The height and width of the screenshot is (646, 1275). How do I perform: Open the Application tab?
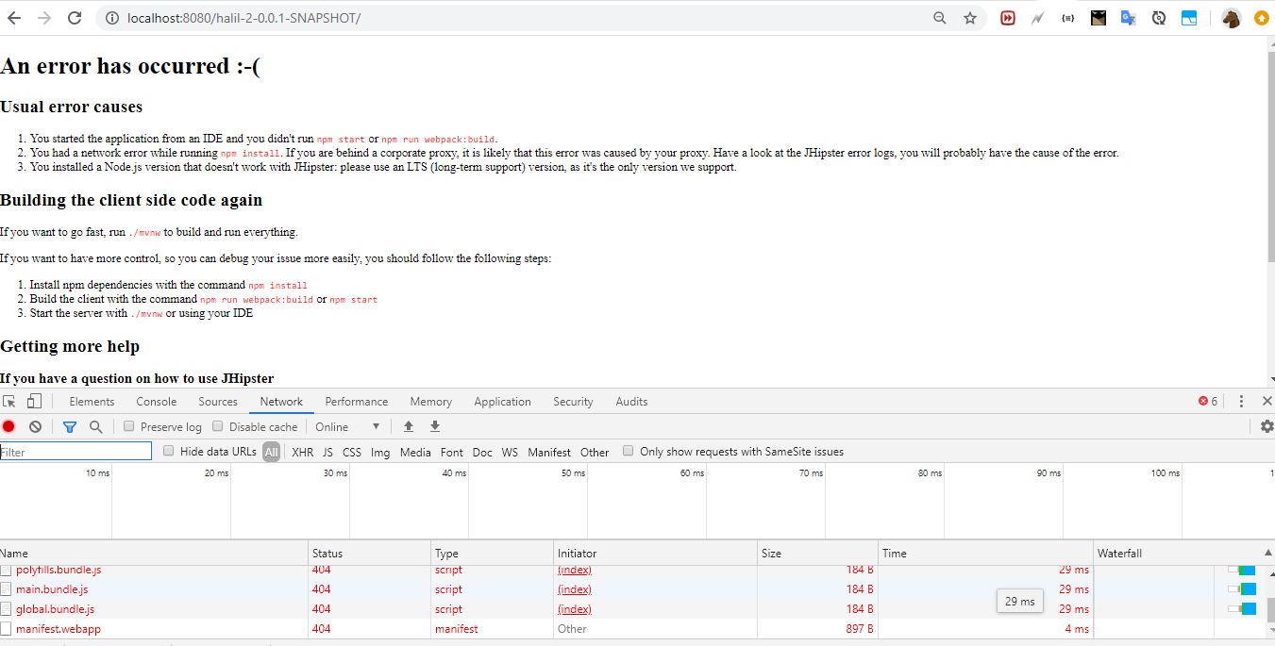pos(503,401)
